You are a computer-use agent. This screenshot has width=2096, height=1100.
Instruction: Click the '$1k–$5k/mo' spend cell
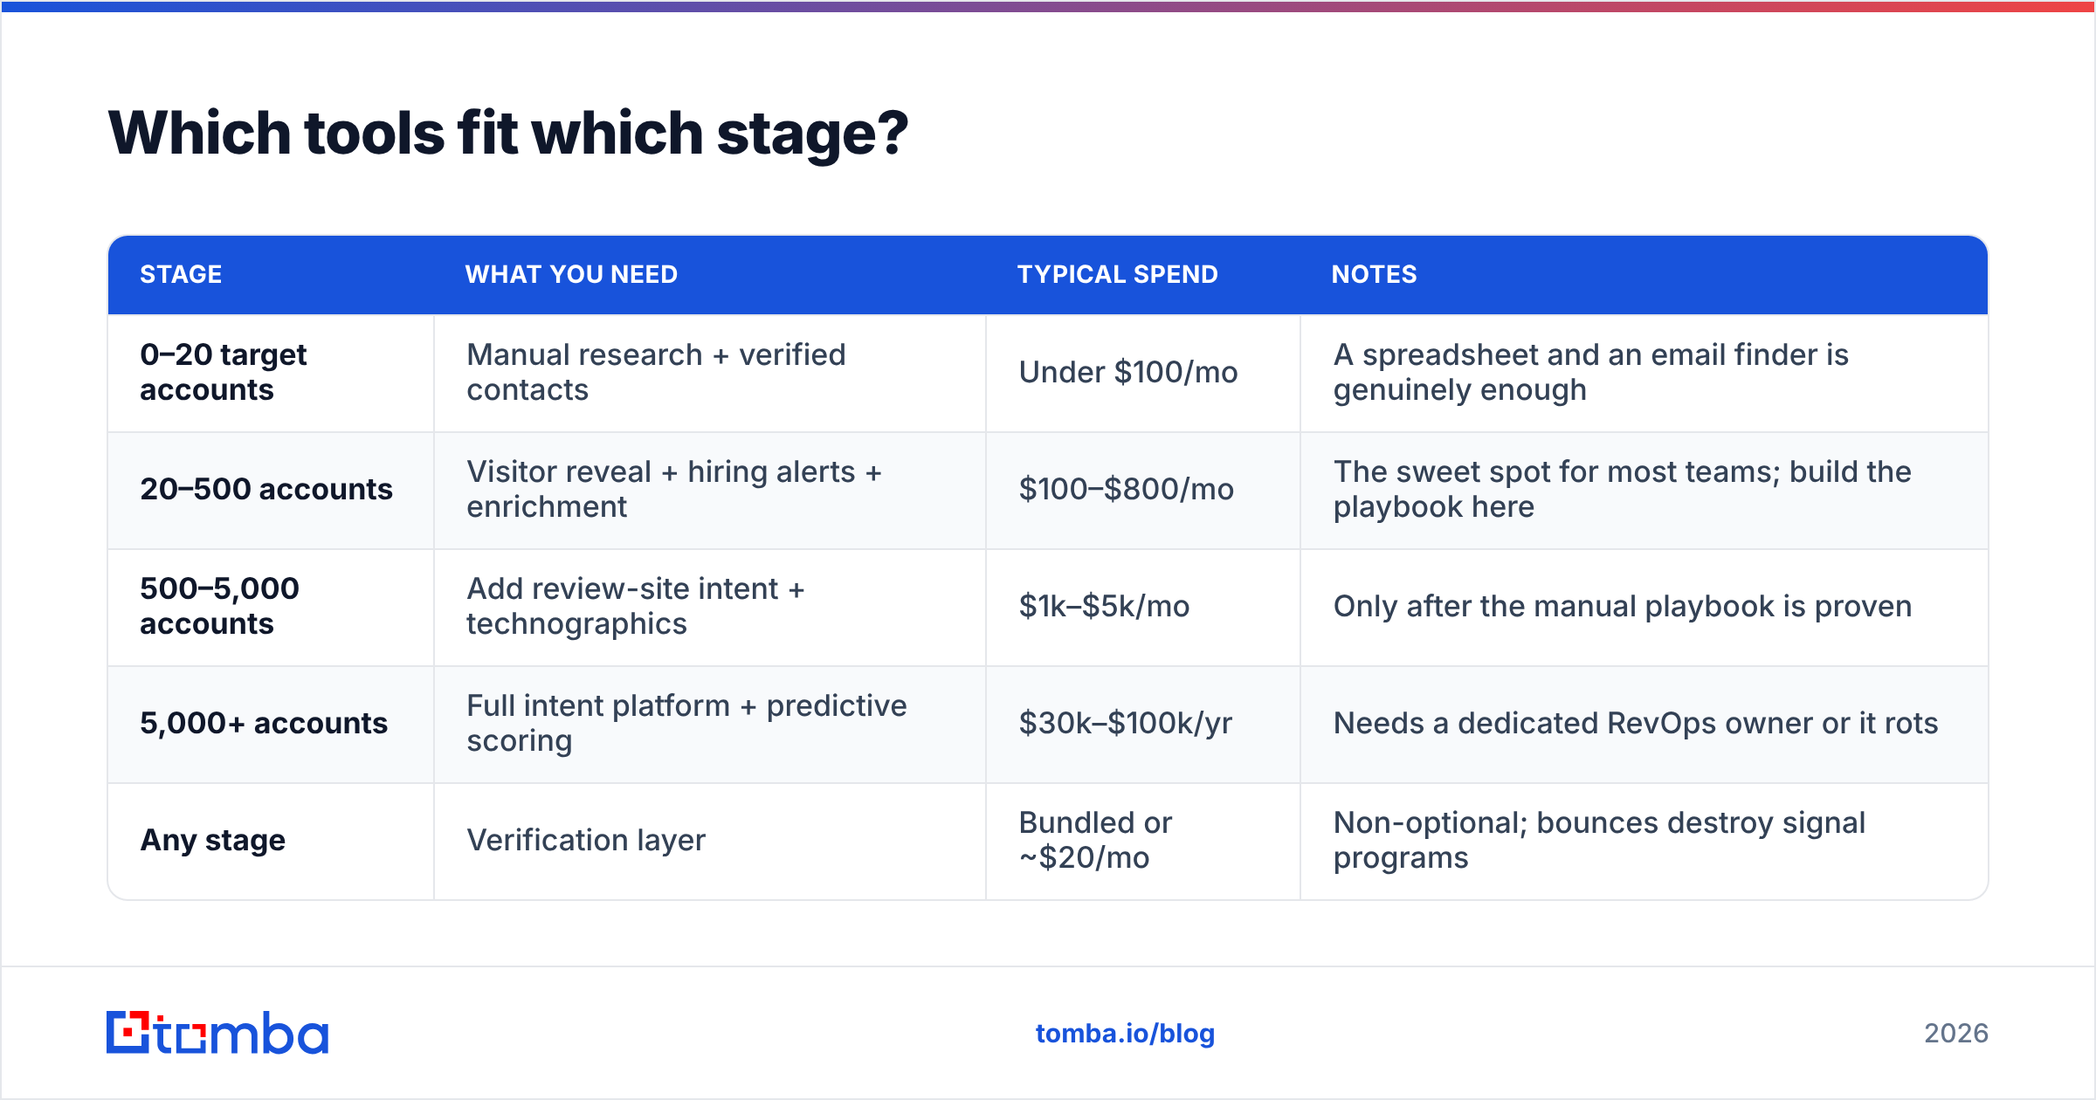click(x=1143, y=607)
